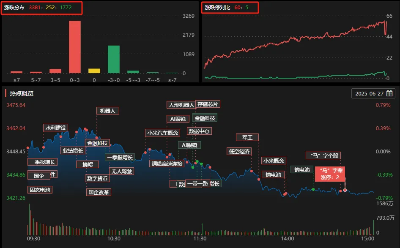
Task: Open the 人形机器人 hotspot label
Action: click(x=181, y=105)
